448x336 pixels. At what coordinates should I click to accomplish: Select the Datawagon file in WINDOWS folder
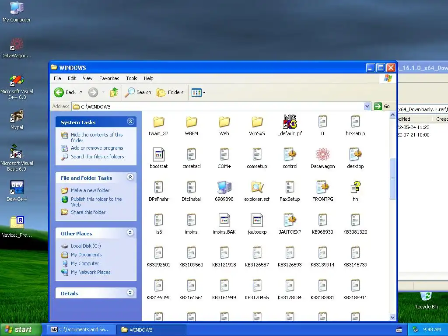click(322, 154)
